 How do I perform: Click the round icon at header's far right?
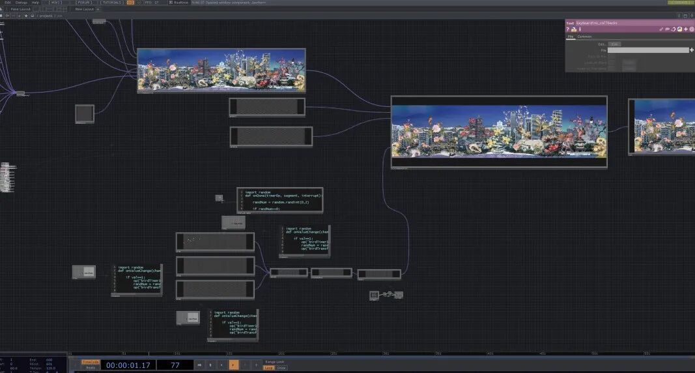(x=692, y=29)
